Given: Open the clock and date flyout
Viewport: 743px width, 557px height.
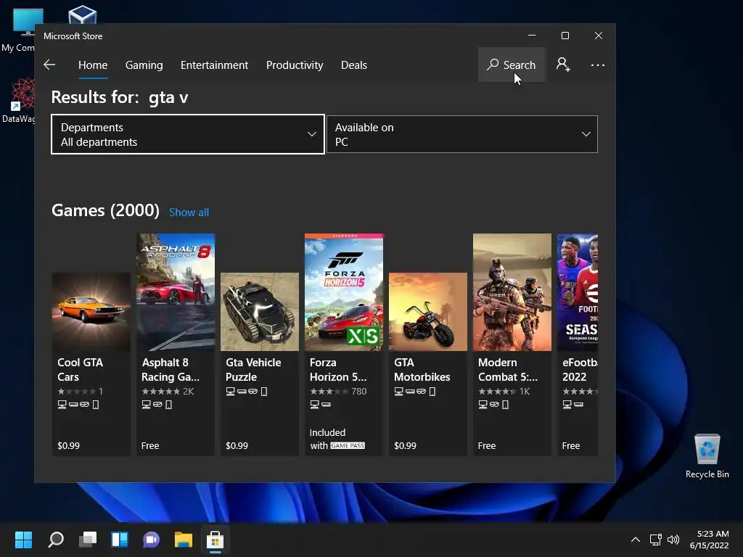Looking at the screenshot, I should [710, 540].
